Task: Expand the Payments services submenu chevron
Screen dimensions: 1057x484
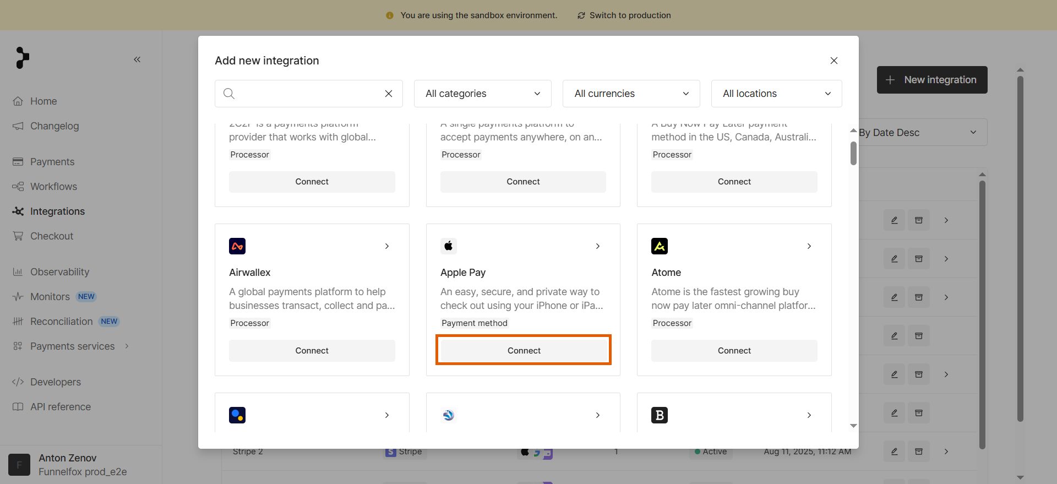Action: (127, 346)
